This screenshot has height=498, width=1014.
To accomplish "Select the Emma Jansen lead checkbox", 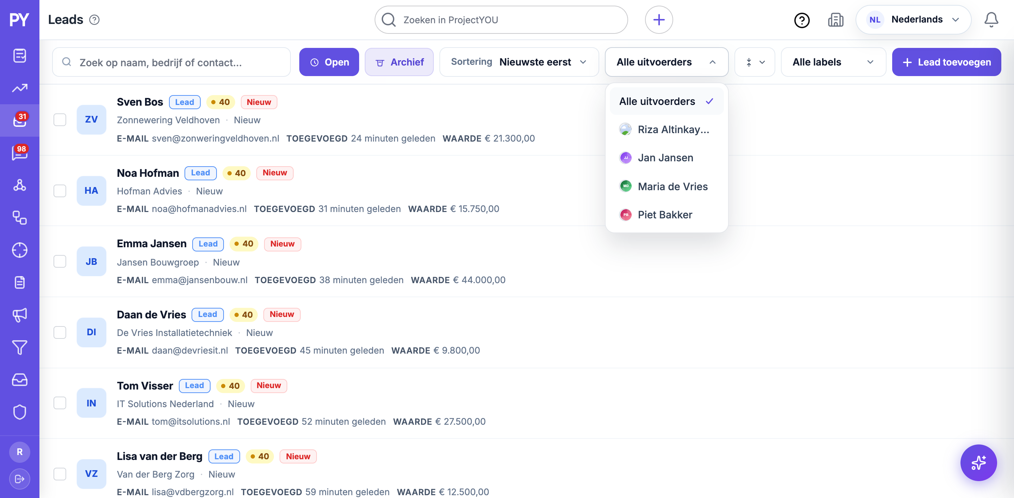I will 60,261.
